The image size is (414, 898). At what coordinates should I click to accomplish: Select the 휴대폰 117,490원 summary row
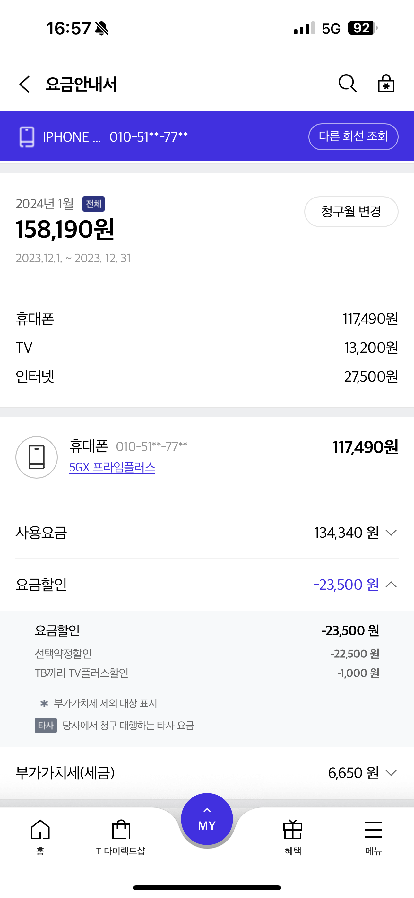coord(207,319)
